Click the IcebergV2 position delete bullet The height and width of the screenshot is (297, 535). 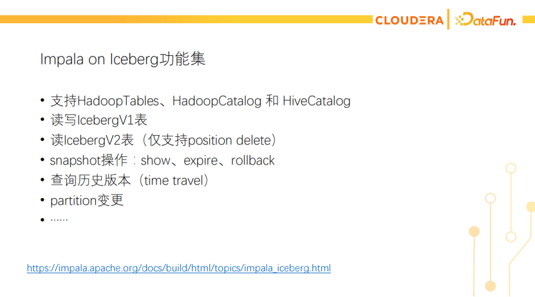pyautogui.click(x=164, y=140)
